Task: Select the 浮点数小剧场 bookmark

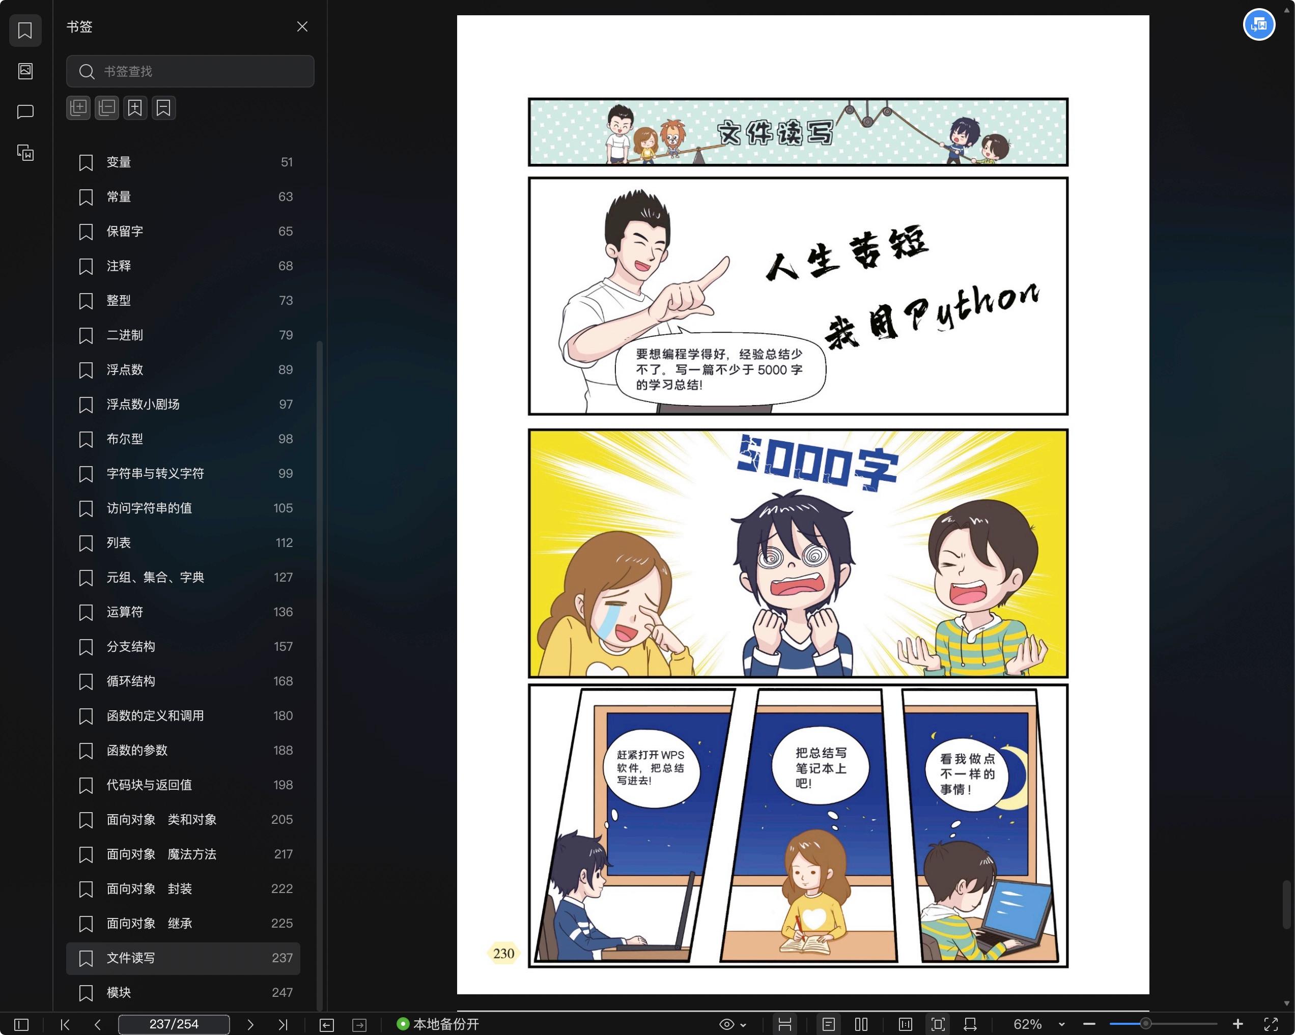Action: (183, 405)
